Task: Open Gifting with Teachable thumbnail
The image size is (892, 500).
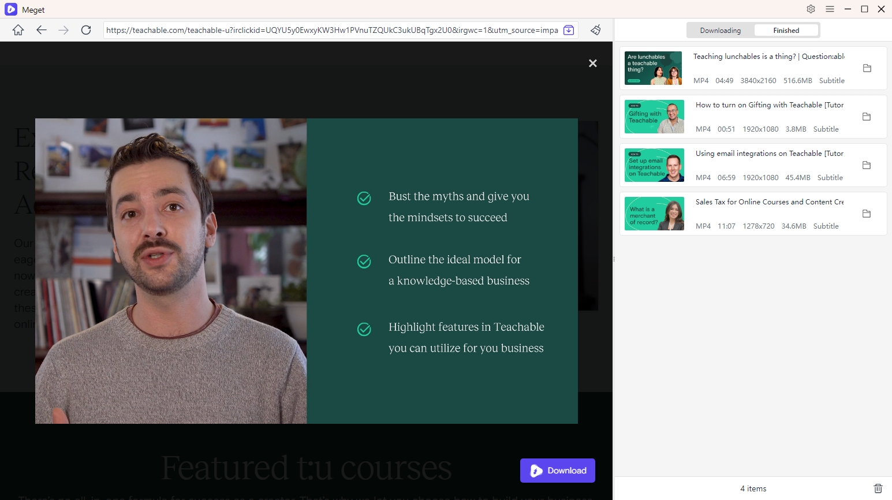Action: tap(654, 117)
